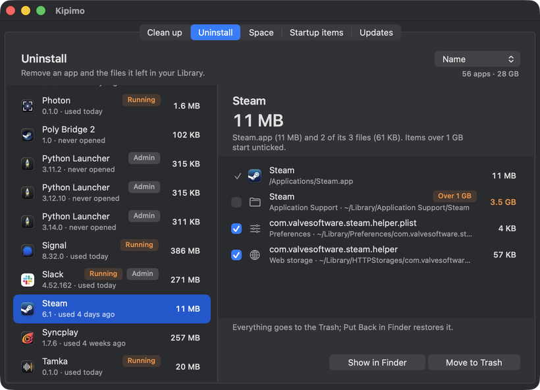This screenshot has height=390, width=540.
Task: Click the preferences sliders icon for steam.helper.plist
Action: pyautogui.click(x=255, y=229)
